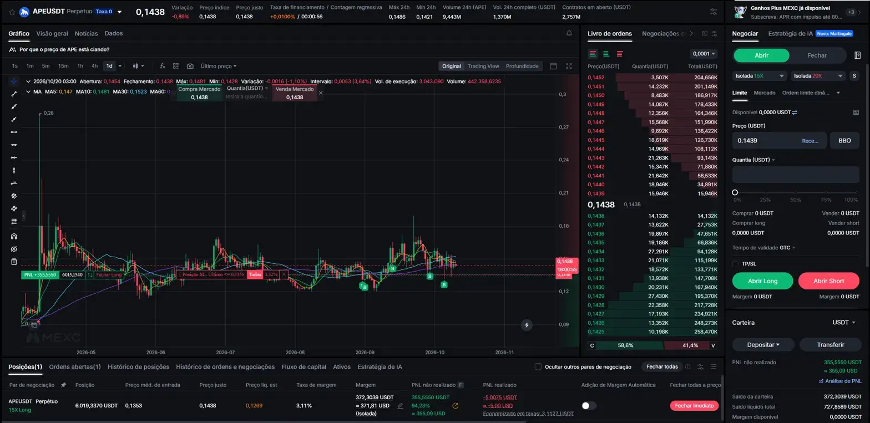Open the chart layout grid icon

pyautogui.click(x=176, y=66)
